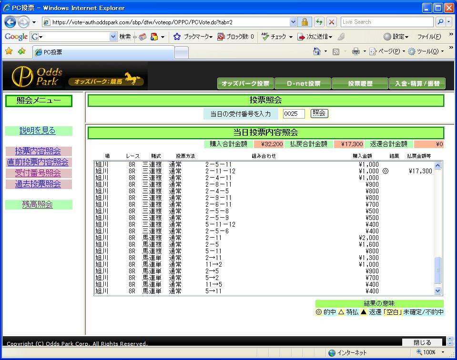This screenshot has height=360, width=457.
Task: Click the bet list scrollbar down arrow
Action: (x=437, y=290)
